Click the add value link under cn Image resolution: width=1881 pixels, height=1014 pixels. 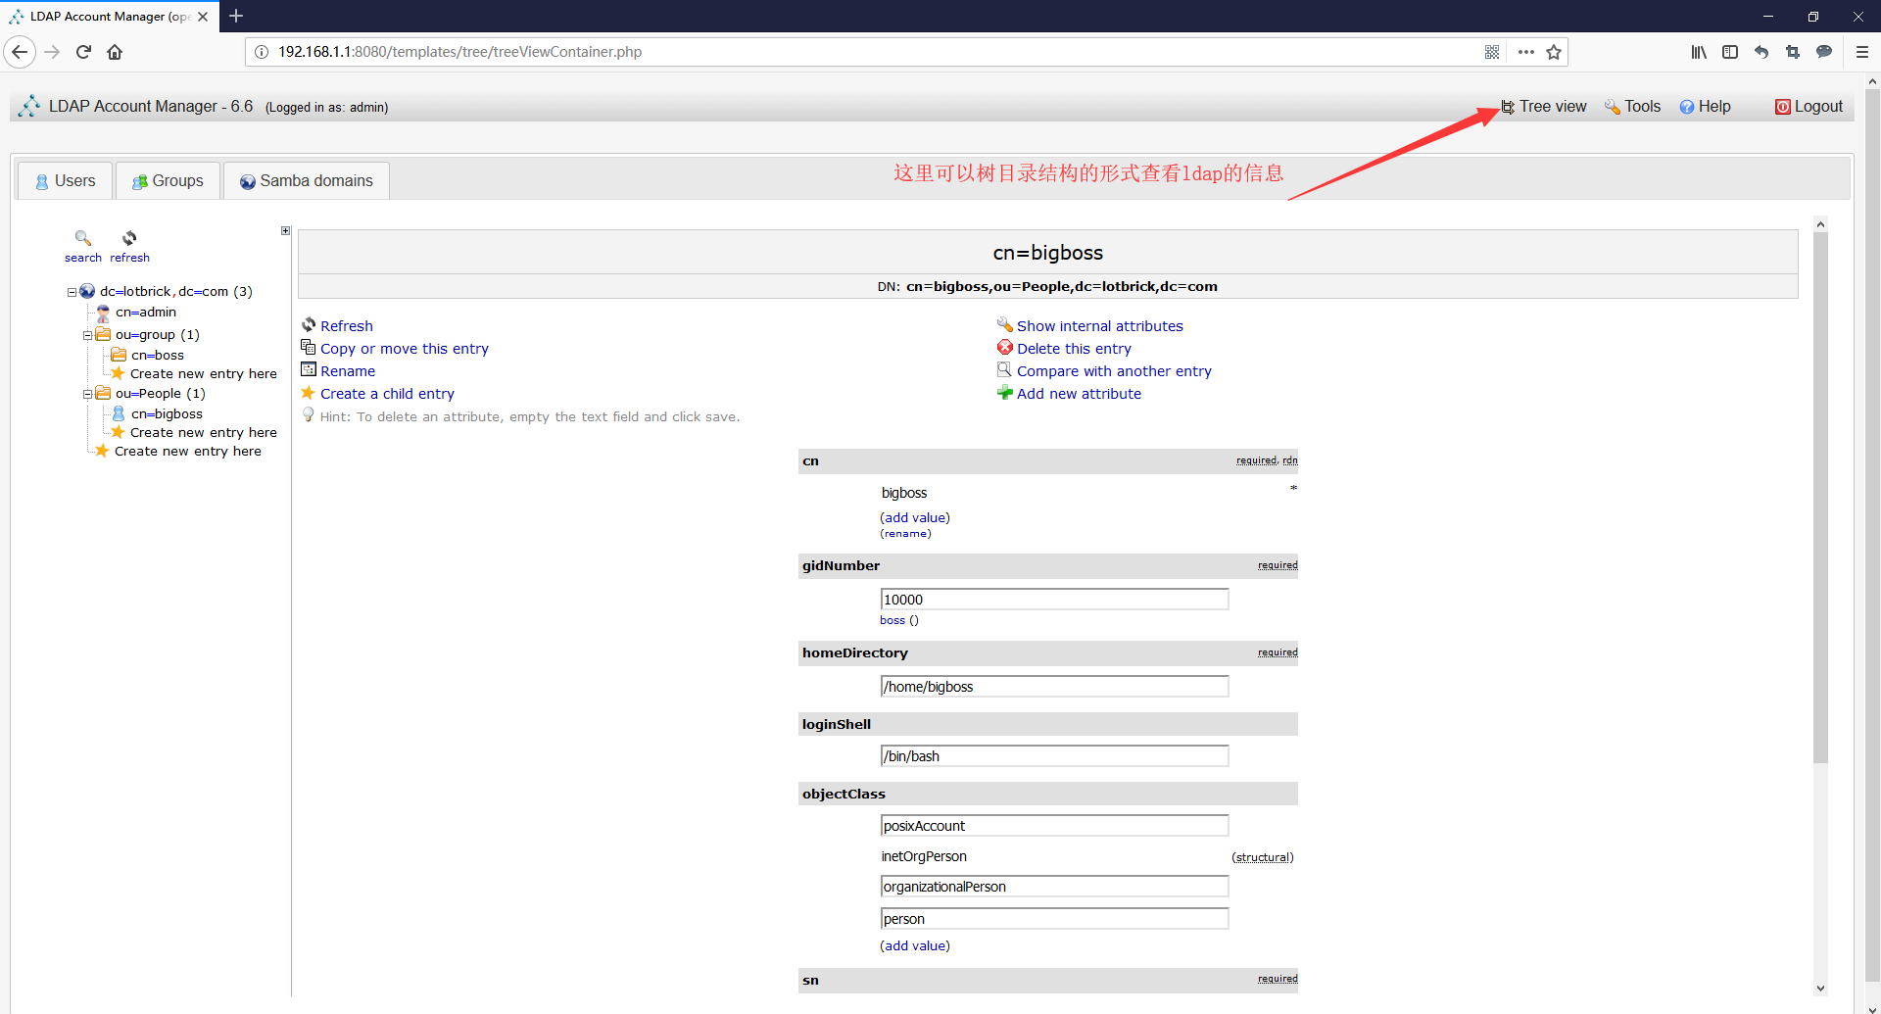pos(914,517)
